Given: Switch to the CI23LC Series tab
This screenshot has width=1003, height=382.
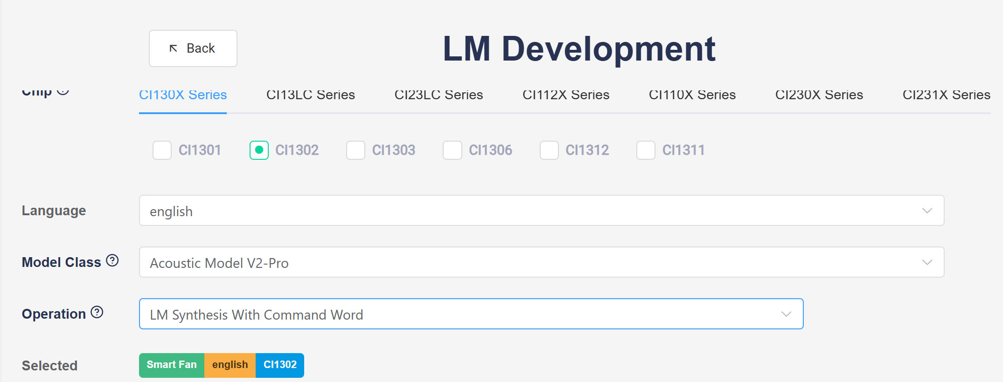Looking at the screenshot, I should tap(439, 95).
